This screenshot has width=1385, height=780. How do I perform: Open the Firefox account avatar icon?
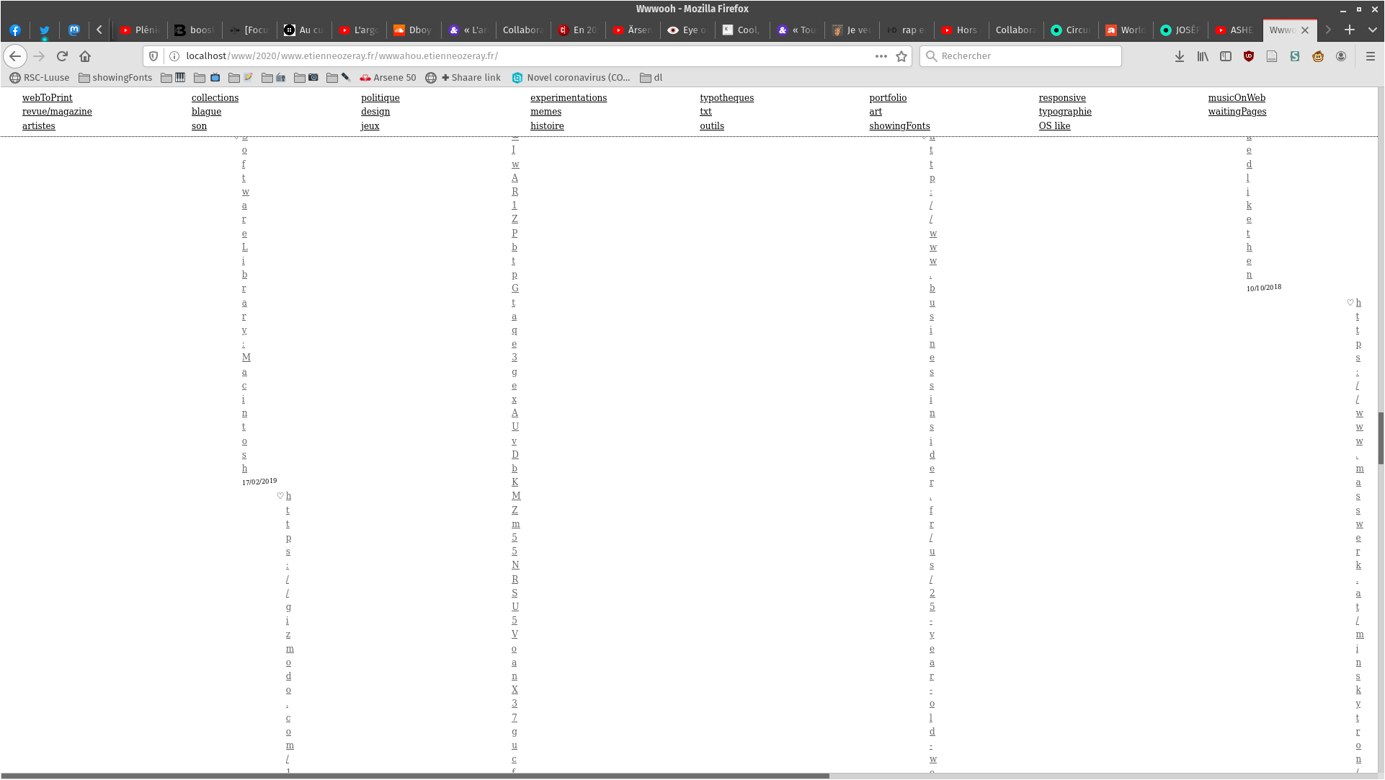[1341, 56]
